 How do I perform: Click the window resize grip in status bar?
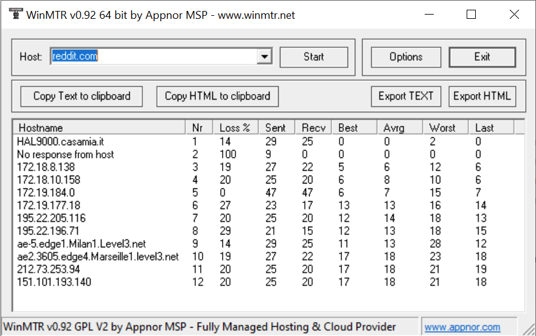[529, 329]
